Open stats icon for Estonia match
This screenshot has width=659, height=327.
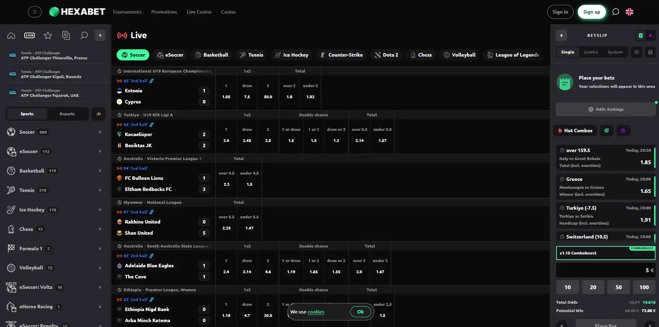(x=151, y=81)
